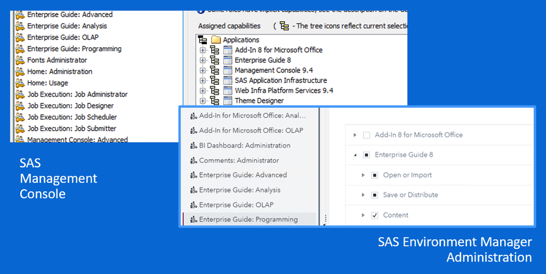
Task: Click role icon beside Home: Administration
Action: pos(20,72)
